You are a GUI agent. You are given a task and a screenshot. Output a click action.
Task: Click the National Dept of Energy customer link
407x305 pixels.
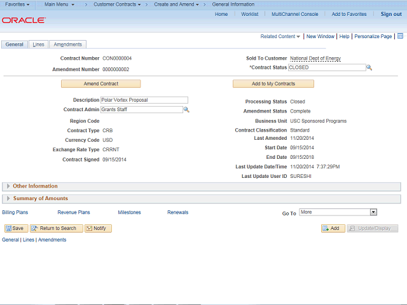pyautogui.click(x=315, y=58)
